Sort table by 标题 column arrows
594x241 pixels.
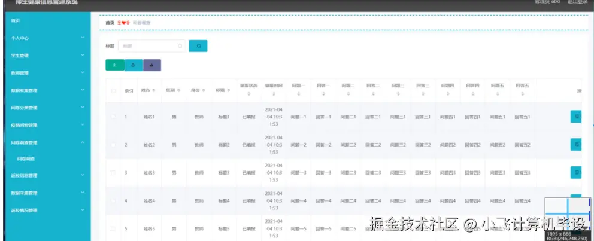[228, 91]
